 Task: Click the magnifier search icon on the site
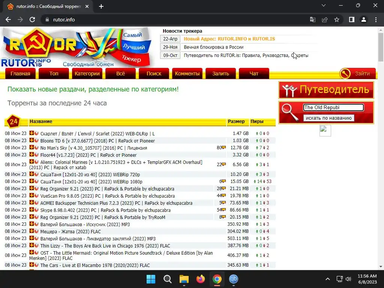pos(290,112)
